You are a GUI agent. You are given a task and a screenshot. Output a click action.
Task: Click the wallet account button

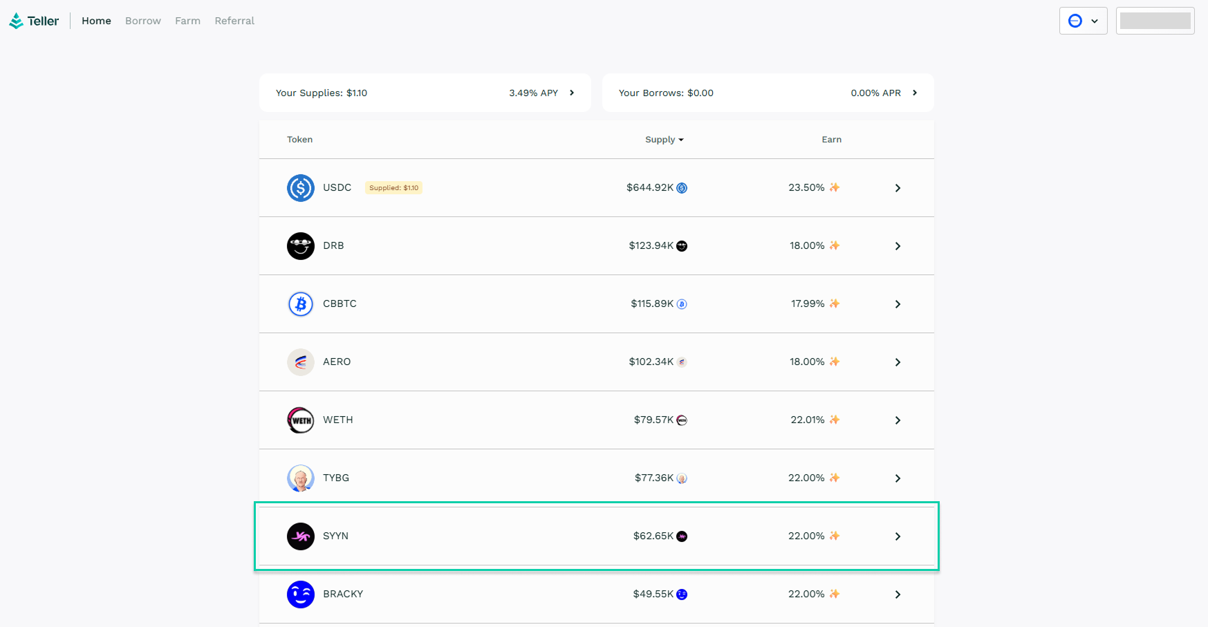click(1155, 21)
